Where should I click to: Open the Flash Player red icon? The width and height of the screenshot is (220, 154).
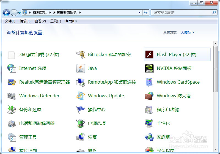149,54
